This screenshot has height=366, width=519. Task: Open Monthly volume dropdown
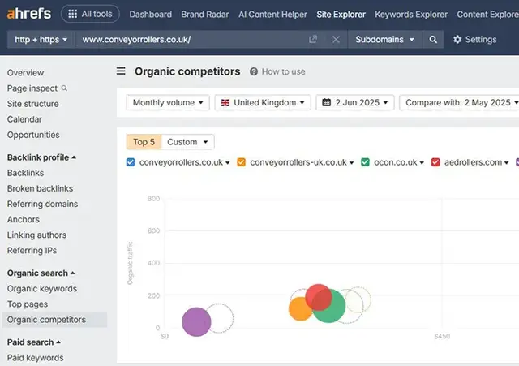point(168,103)
